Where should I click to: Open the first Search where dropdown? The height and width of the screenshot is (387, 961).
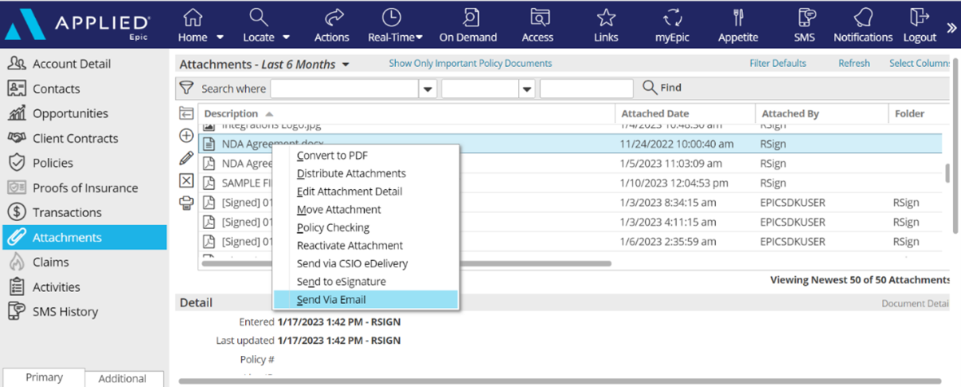(428, 89)
